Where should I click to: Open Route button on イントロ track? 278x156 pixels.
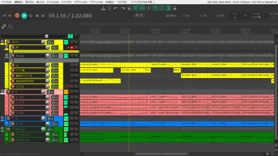pyautogui.click(x=55, y=87)
